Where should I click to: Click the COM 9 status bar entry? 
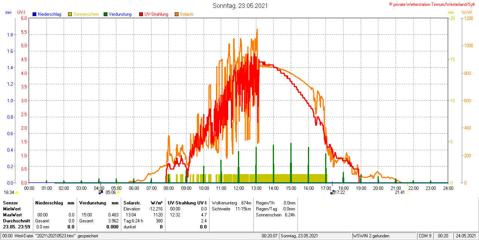(x=425, y=236)
